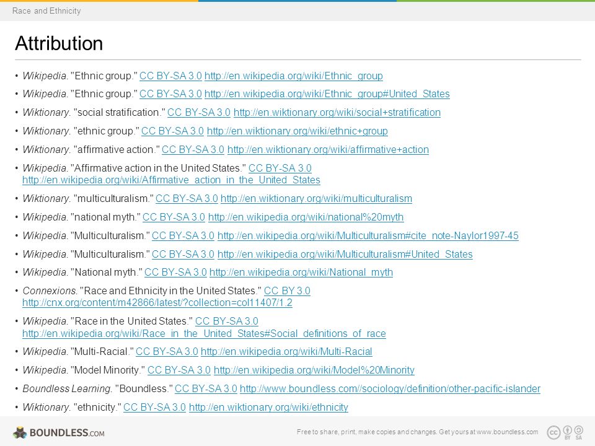Screen dimensions: 595x446
Task: Open boundless.com other-pacific-islander definition link
Action: tap(390, 389)
